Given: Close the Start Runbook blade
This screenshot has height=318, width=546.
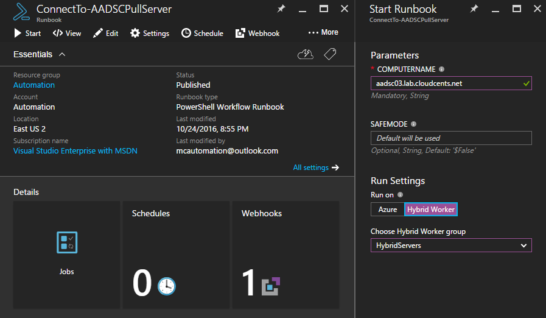Looking at the screenshot, I should pos(537,9).
